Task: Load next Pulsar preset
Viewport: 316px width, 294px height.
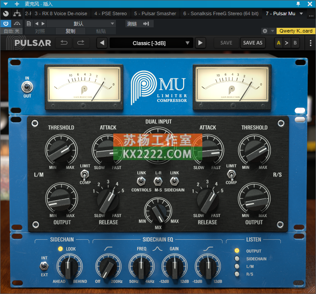Action: [200, 42]
